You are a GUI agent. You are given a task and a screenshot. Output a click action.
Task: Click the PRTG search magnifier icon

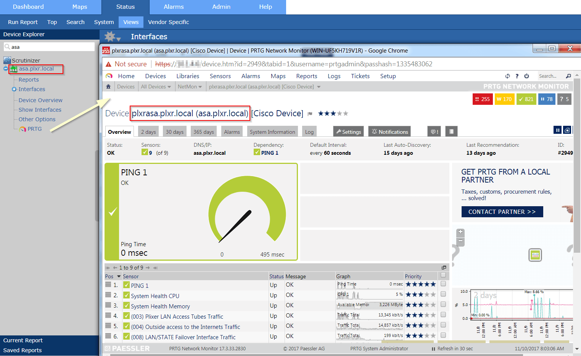point(568,76)
